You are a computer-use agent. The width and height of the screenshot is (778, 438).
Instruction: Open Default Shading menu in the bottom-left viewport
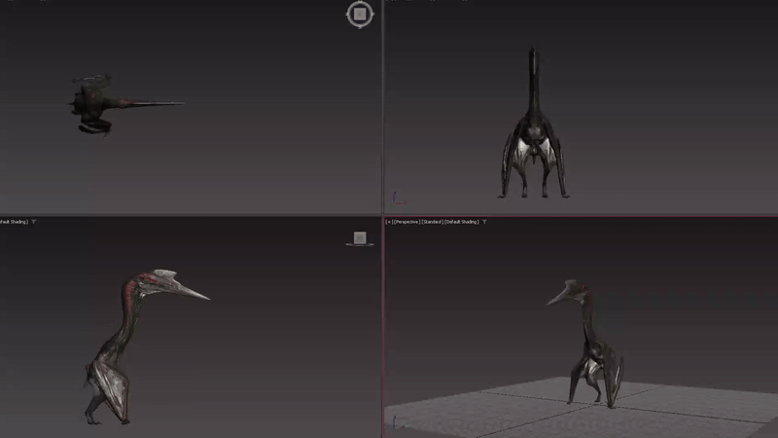13,222
